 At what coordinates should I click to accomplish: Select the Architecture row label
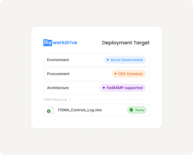click(58, 88)
